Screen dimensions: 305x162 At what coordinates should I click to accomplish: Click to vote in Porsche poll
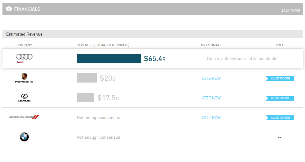pyautogui.click(x=280, y=79)
